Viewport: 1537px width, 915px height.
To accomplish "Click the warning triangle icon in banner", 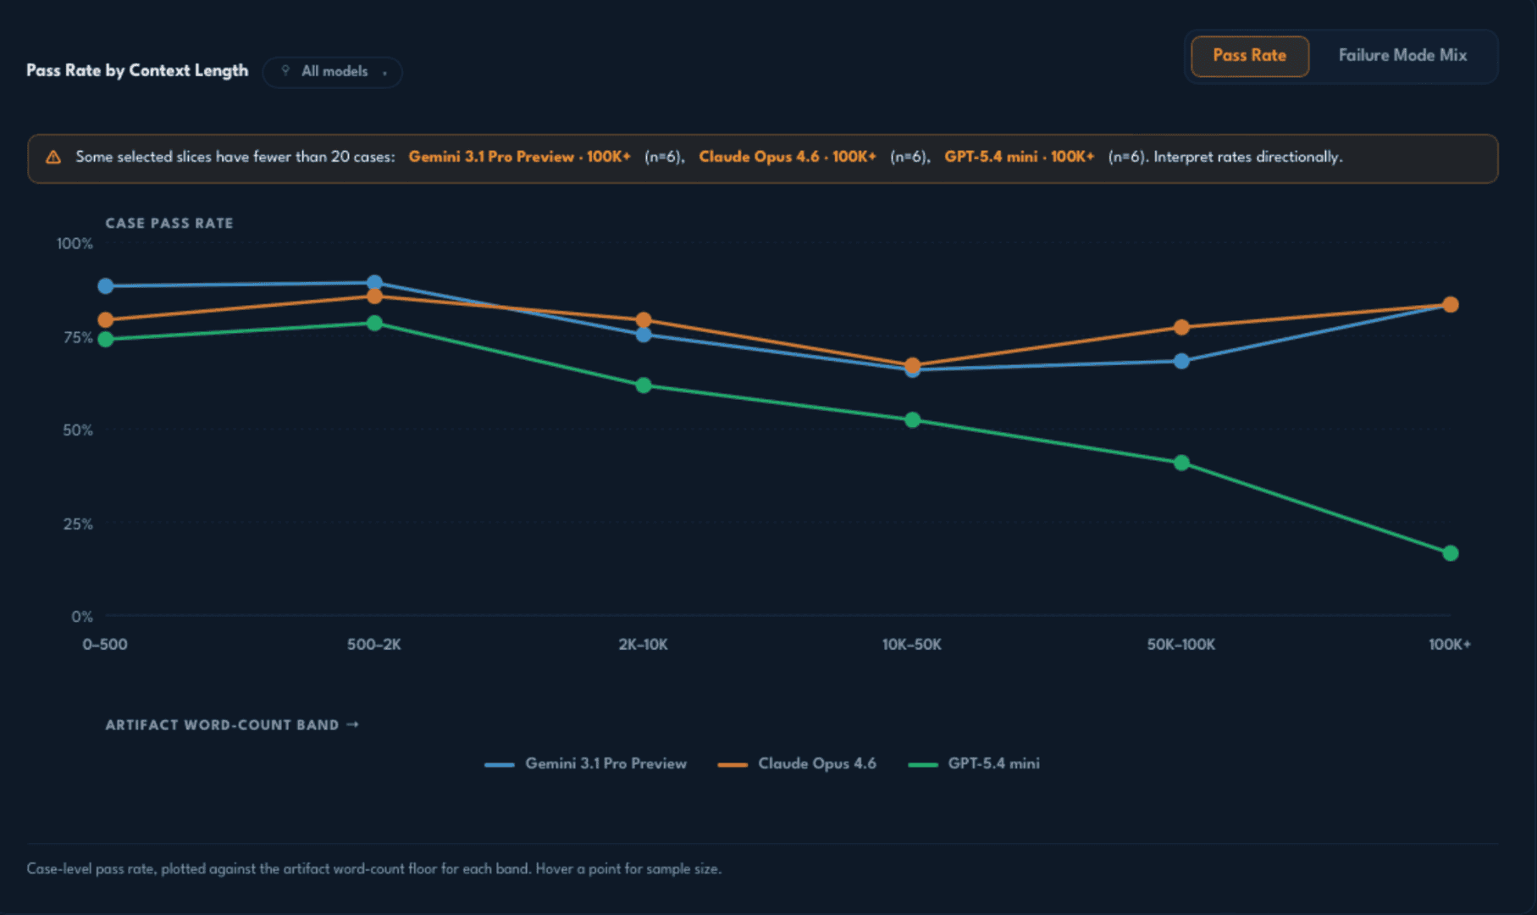I will pyautogui.click(x=53, y=157).
